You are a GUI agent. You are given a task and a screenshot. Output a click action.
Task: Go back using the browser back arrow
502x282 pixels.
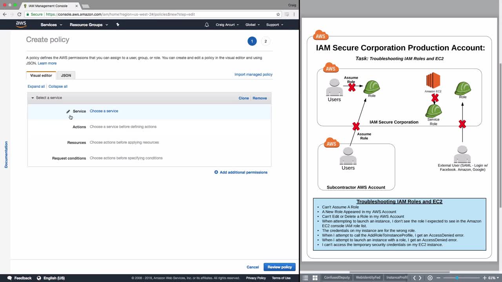pos(5,14)
